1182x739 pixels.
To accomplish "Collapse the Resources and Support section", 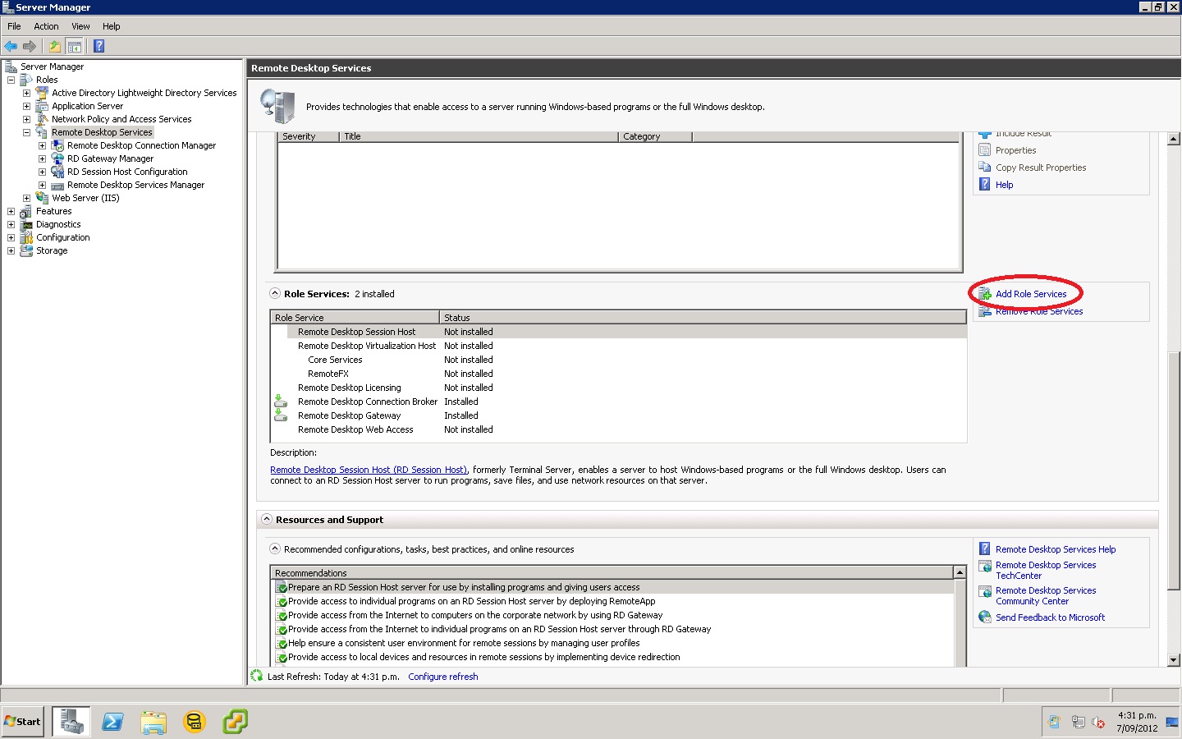I will click(267, 519).
